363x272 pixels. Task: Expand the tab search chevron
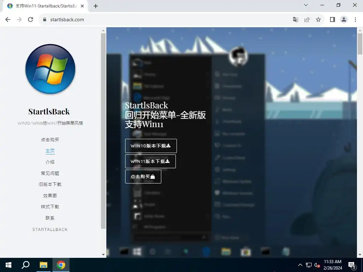pos(306,5)
